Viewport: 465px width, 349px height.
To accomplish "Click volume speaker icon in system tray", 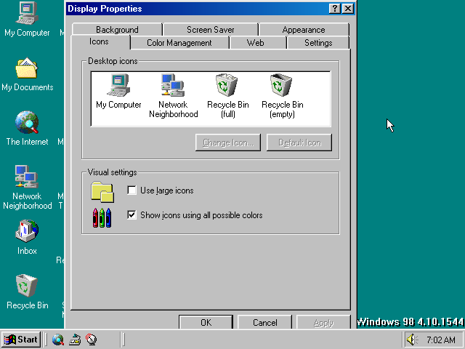I will tap(411, 340).
